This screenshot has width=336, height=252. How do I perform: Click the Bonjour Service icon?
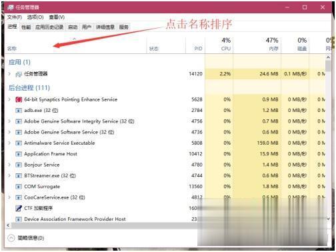point(19,165)
